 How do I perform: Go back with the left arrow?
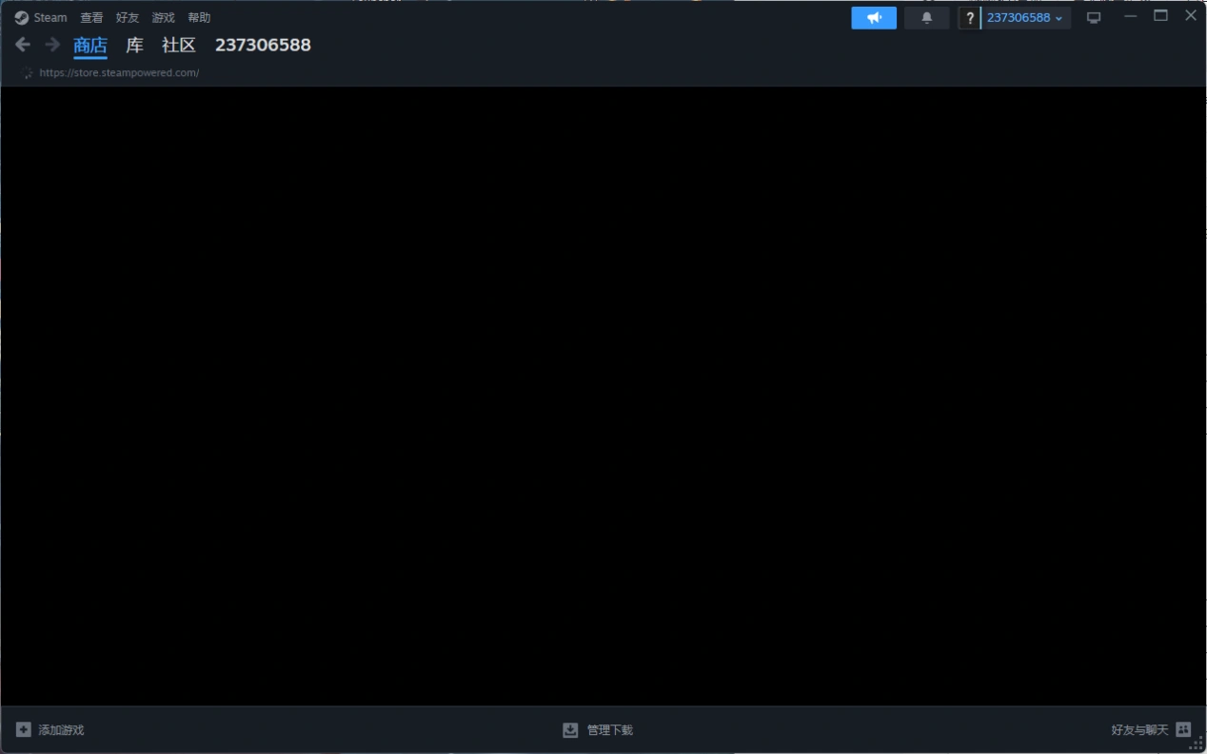(x=23, y=45)
